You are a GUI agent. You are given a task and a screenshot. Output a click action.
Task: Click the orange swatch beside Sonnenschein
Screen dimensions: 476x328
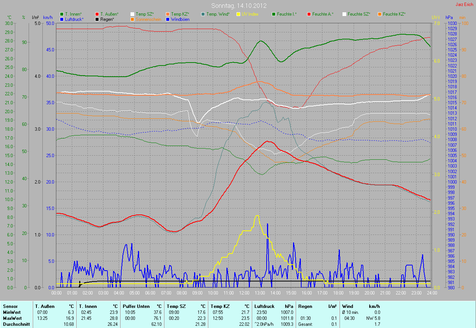132,19
